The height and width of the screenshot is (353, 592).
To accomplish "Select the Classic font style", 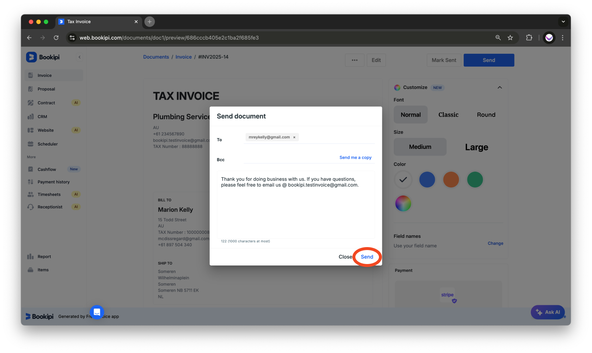I will coord(448,114).
